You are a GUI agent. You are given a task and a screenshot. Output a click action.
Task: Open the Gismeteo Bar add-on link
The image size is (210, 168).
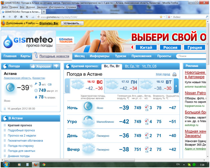tap(49, 23)
